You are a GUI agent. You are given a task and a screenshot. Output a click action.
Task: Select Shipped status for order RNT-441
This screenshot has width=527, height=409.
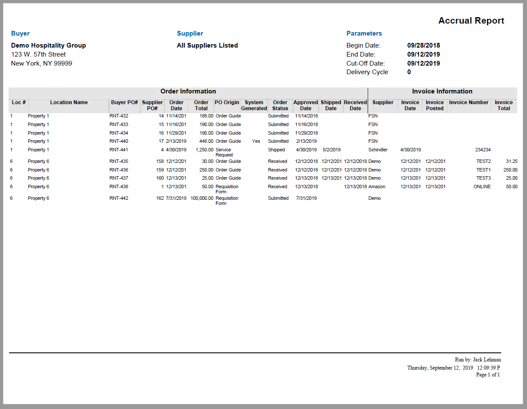click(277, 150)
